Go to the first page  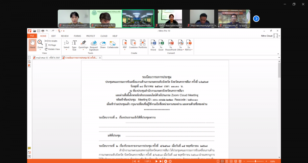(134, 161)
